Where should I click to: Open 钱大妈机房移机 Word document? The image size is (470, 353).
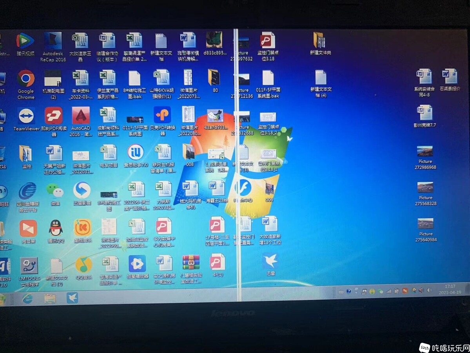click(191, 195)
